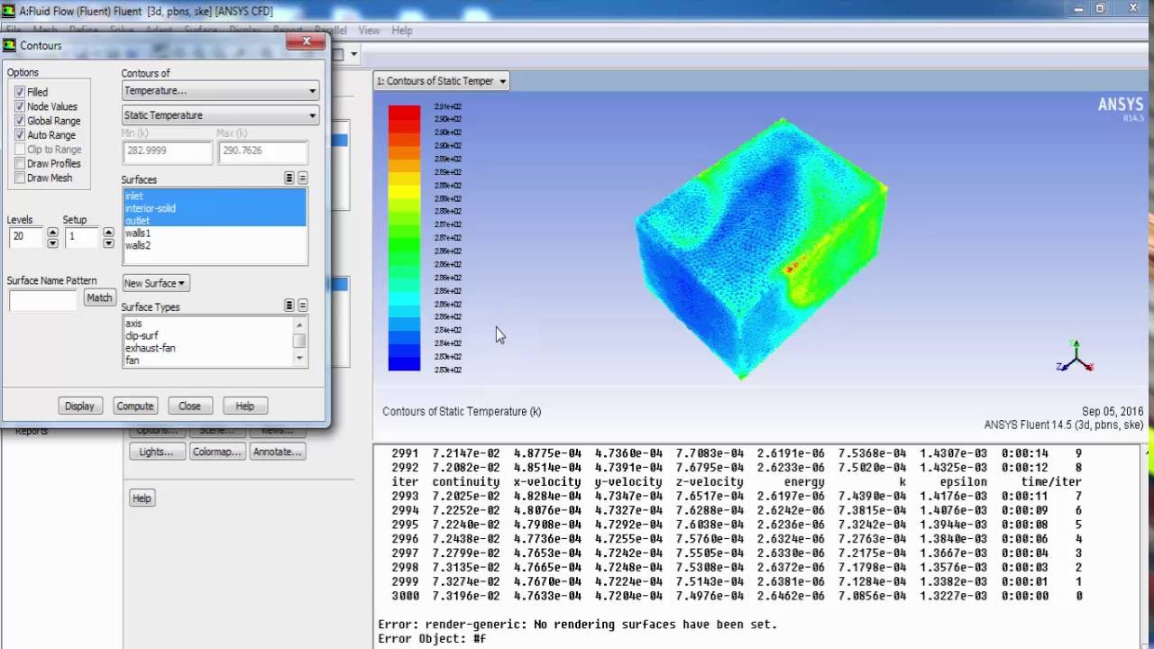Image resolution: width=1154 pixels, height=649 pixels.
Task: Open the Colormap... settings button
Action: point(216,452)
